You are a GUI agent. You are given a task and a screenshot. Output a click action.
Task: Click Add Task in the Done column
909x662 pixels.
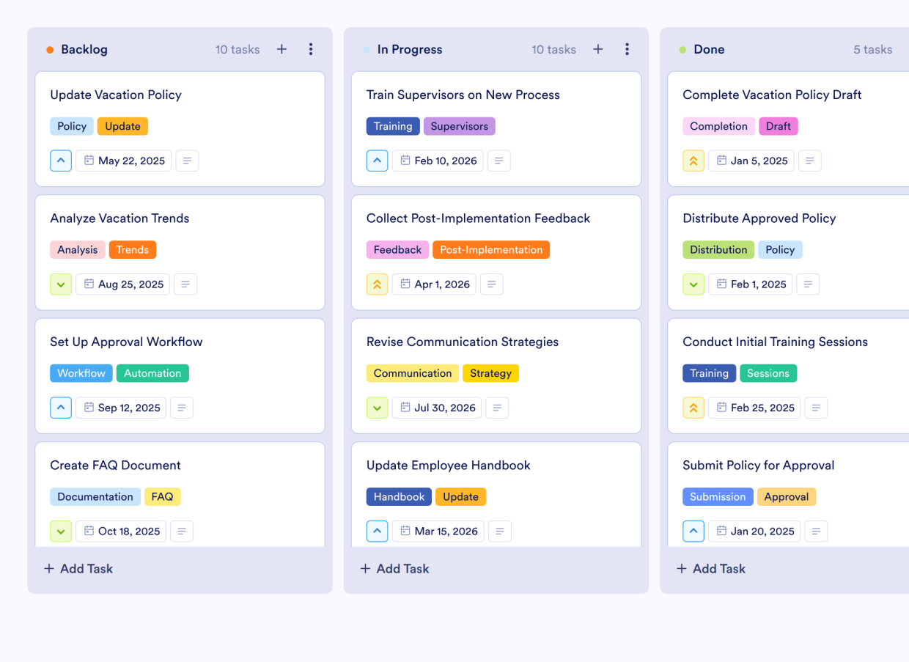pyautogui.click(x=710, y=568)
